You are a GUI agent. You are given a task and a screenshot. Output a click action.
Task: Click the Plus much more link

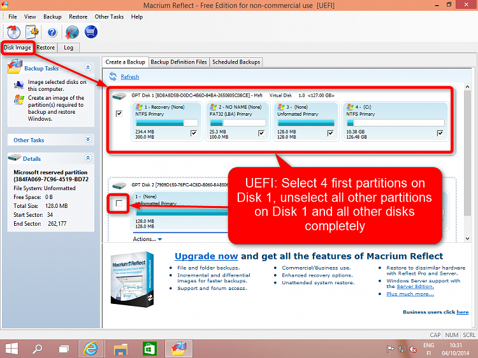point(410,294)
